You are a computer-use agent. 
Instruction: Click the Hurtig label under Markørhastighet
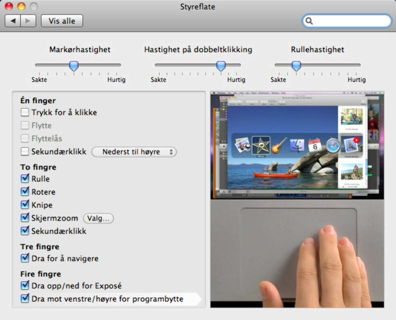pos(116,80)
